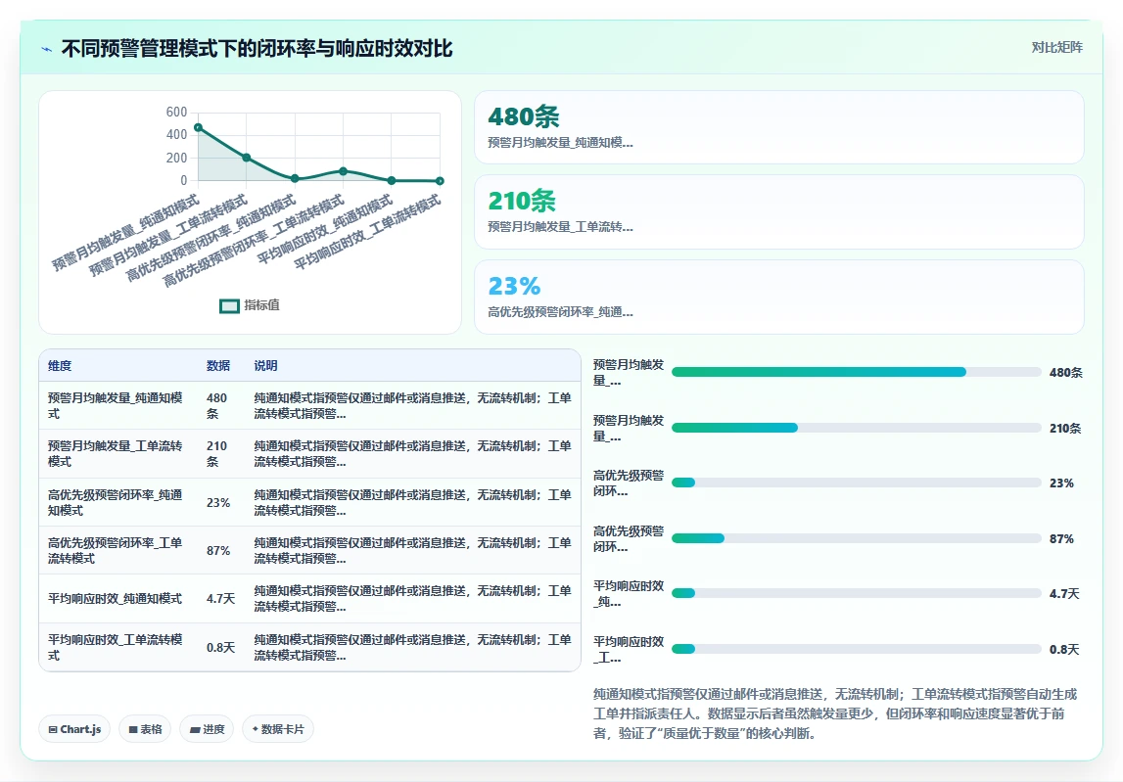
Task: Open the 210条 data card
Action: point(779,212)
